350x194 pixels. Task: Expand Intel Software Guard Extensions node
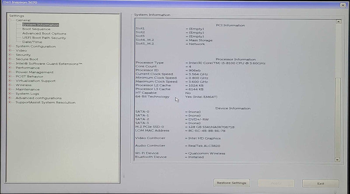pos(10,63)
